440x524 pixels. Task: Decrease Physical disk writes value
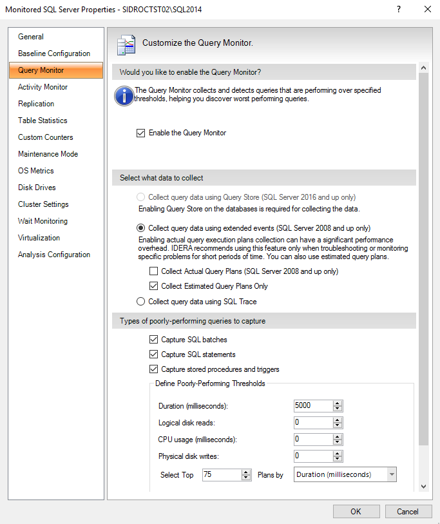(x=338, y=458)
